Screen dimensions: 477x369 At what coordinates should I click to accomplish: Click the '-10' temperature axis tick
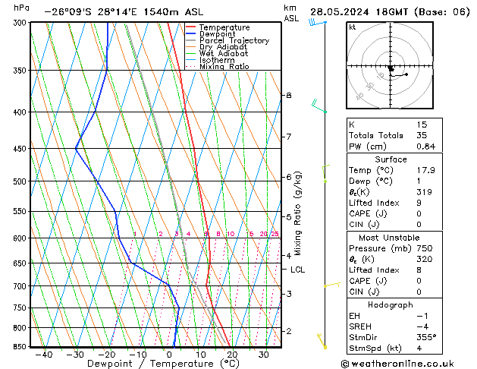click(x=138, y=355)
